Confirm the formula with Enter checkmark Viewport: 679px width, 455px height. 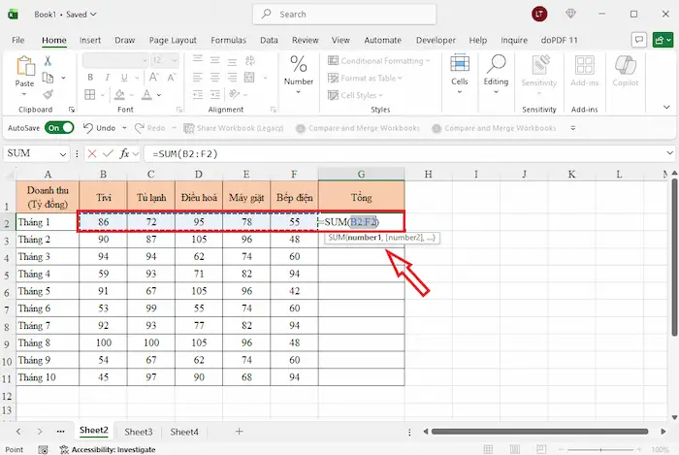click(110, 153)
